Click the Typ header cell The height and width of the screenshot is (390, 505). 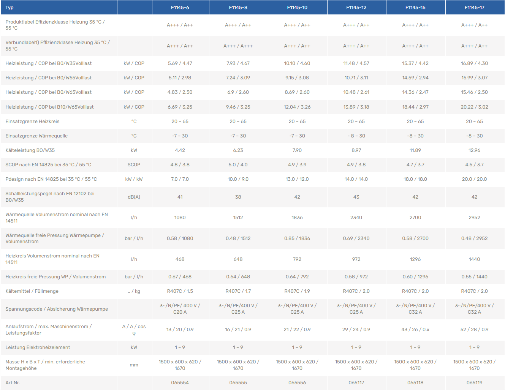click(x=10, y=8)
